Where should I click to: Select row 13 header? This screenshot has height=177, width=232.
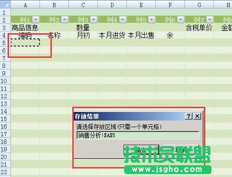[5, 103]
